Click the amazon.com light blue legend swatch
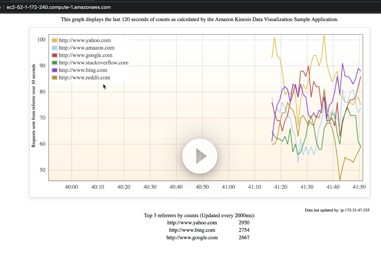381x258 pixels. coord(54,48)
